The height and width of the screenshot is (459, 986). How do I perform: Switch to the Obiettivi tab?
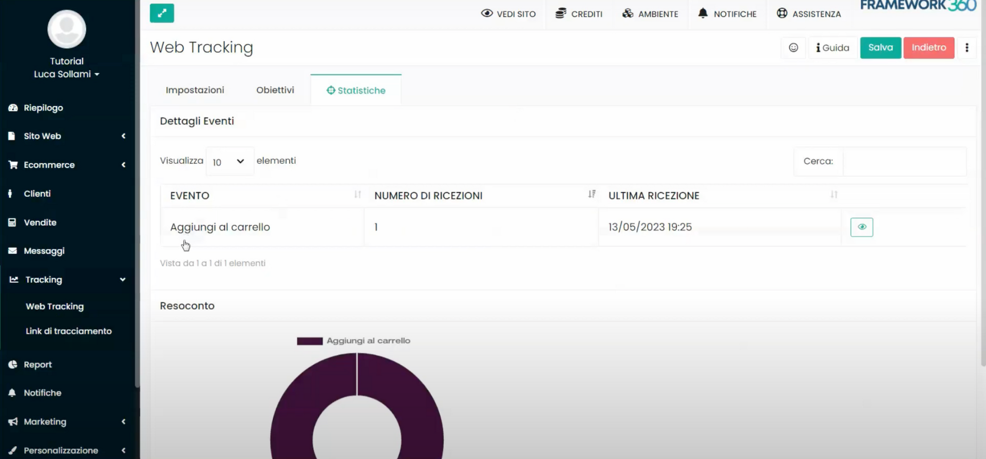[275, 90]
